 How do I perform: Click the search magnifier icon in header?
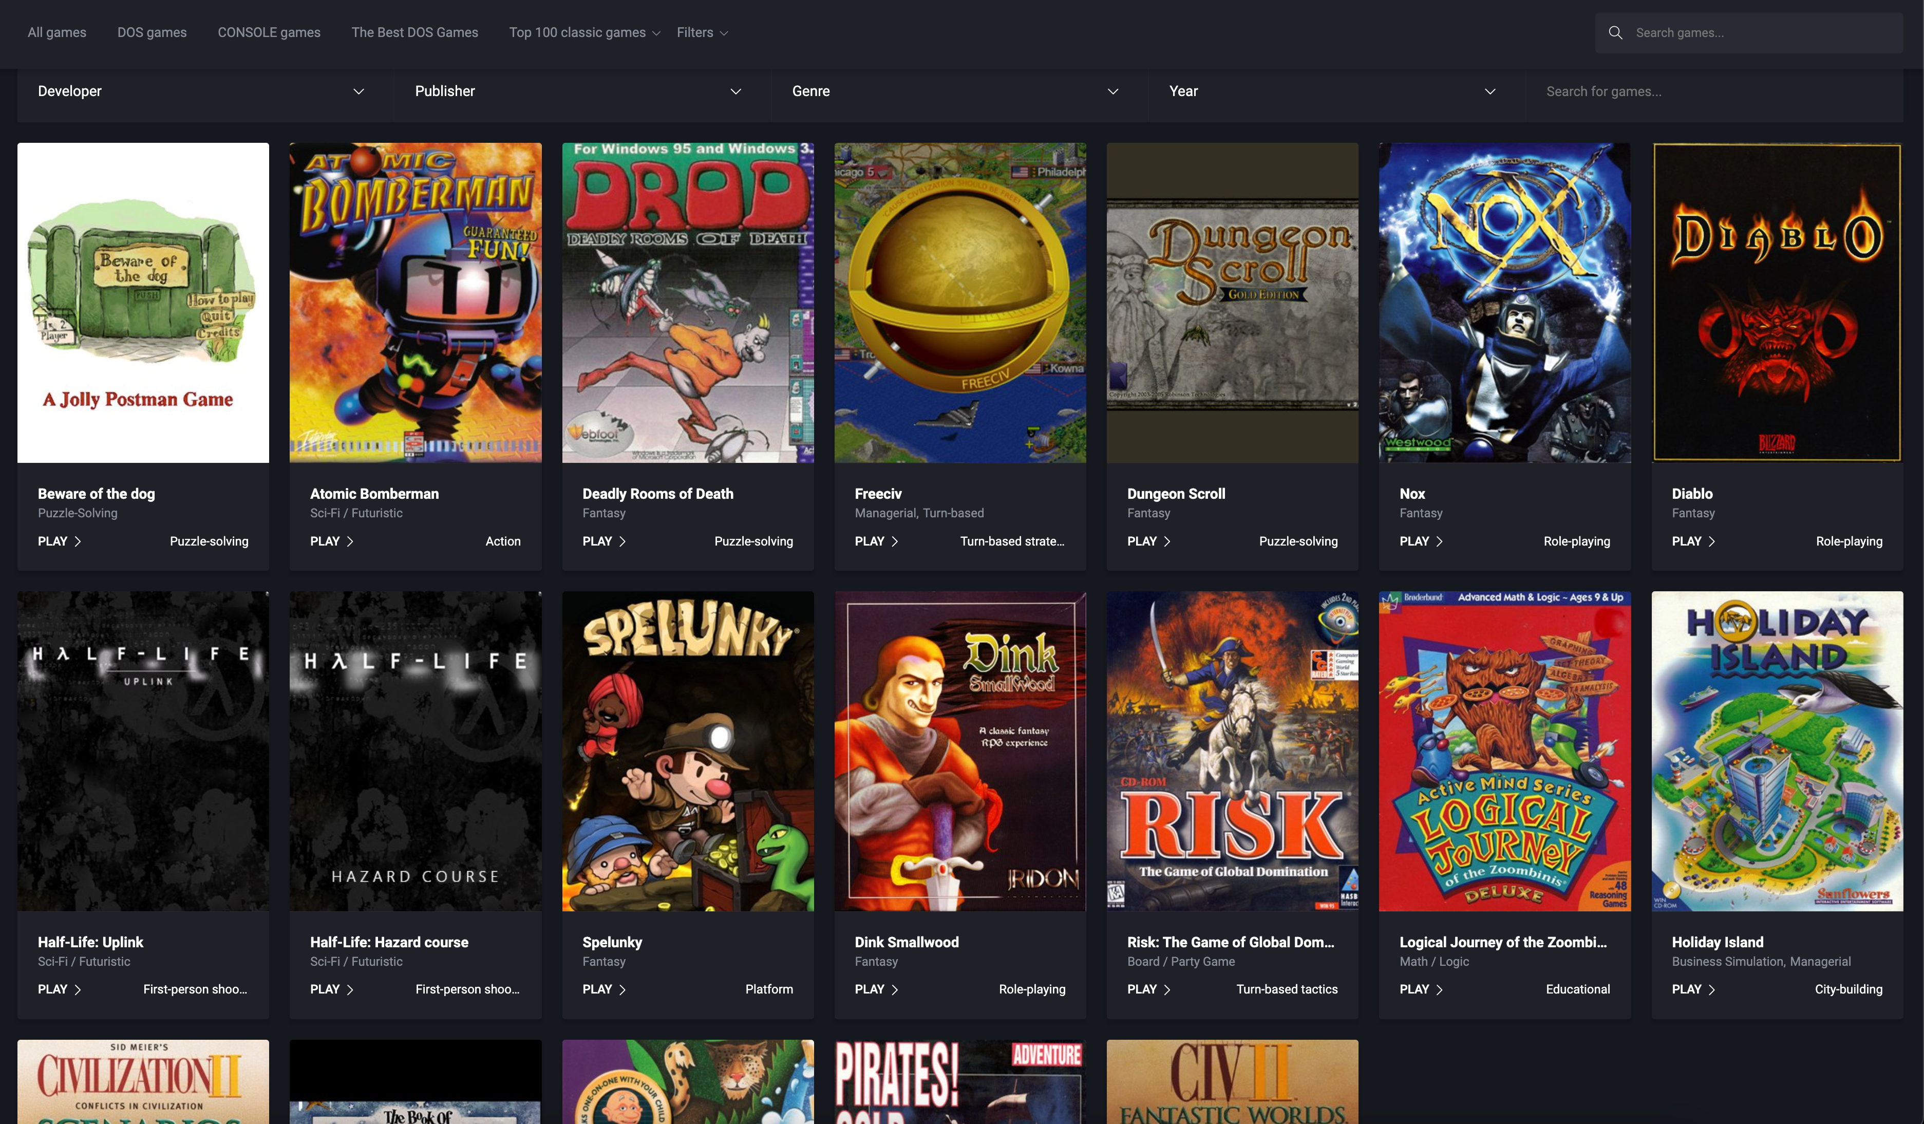pos(1615,33)
